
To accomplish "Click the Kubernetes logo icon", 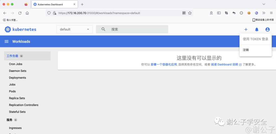I will pos(8,29).
